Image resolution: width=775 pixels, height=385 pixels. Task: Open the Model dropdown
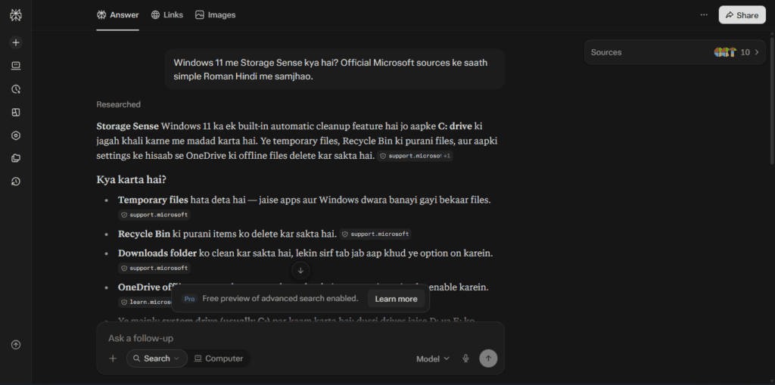coord(432,359)
